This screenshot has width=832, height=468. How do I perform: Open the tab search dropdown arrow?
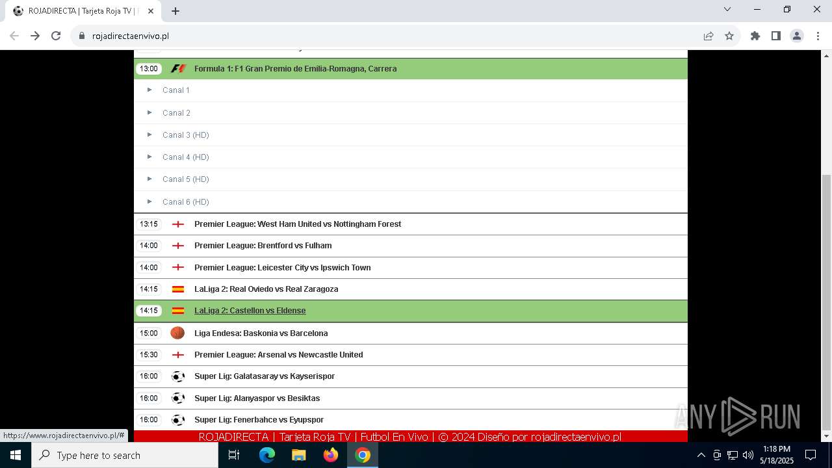(727, 9)
